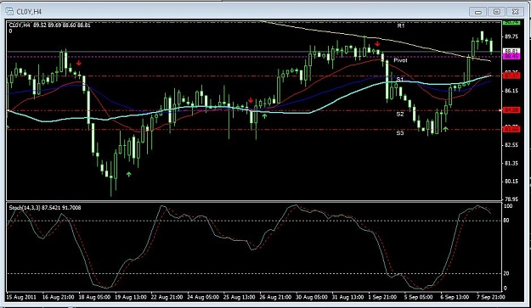Click the R1 resistance label

[x=401, y=25]
